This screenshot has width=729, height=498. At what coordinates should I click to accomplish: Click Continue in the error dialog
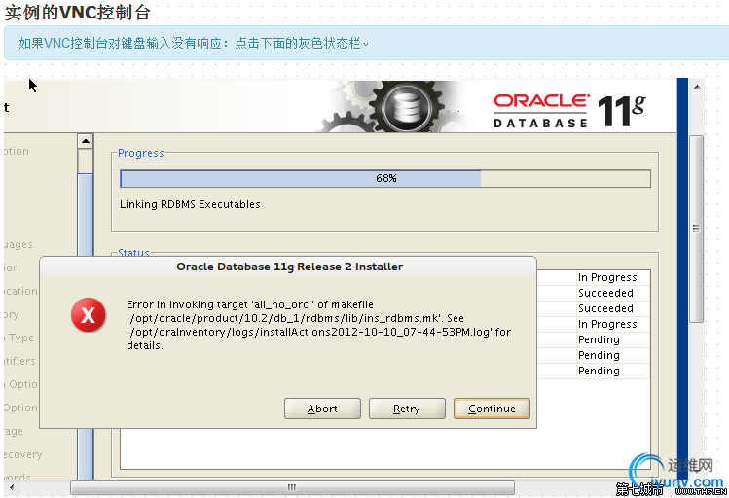pos(492,409)
